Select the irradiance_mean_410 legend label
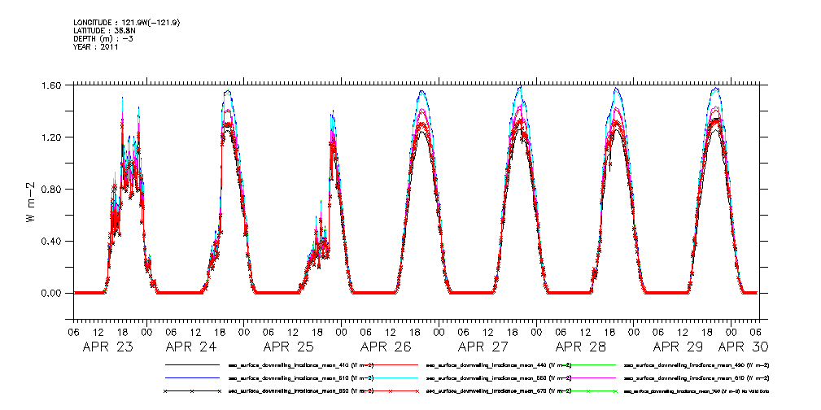 click(x=301, y=365)
